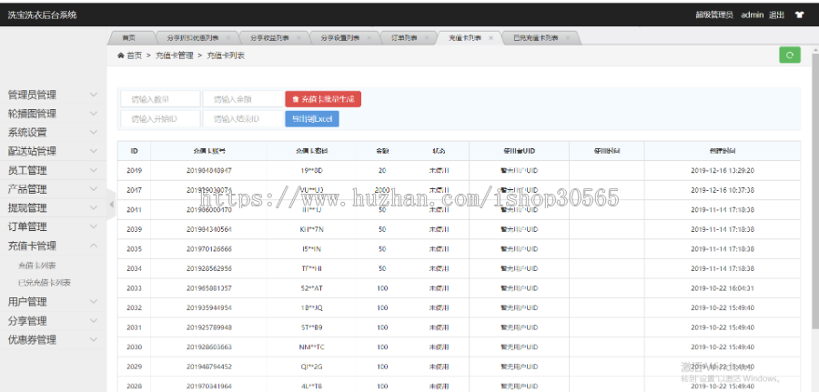This screenshot has height=392, width=819.
Task: Expand 分享管理 menu
Action: point(52,320)
